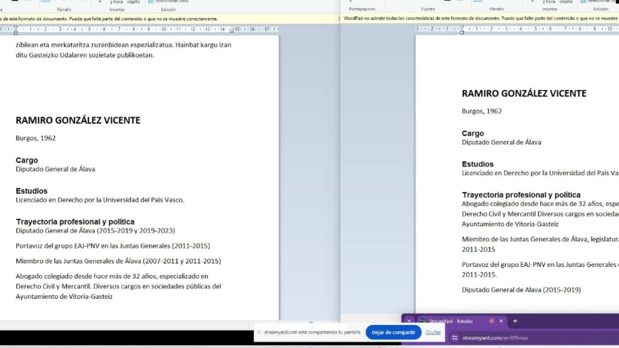This screenshot has height=348, width=619.
Task: Open a new browser tab with plus icon
Action: click(515, 321)
